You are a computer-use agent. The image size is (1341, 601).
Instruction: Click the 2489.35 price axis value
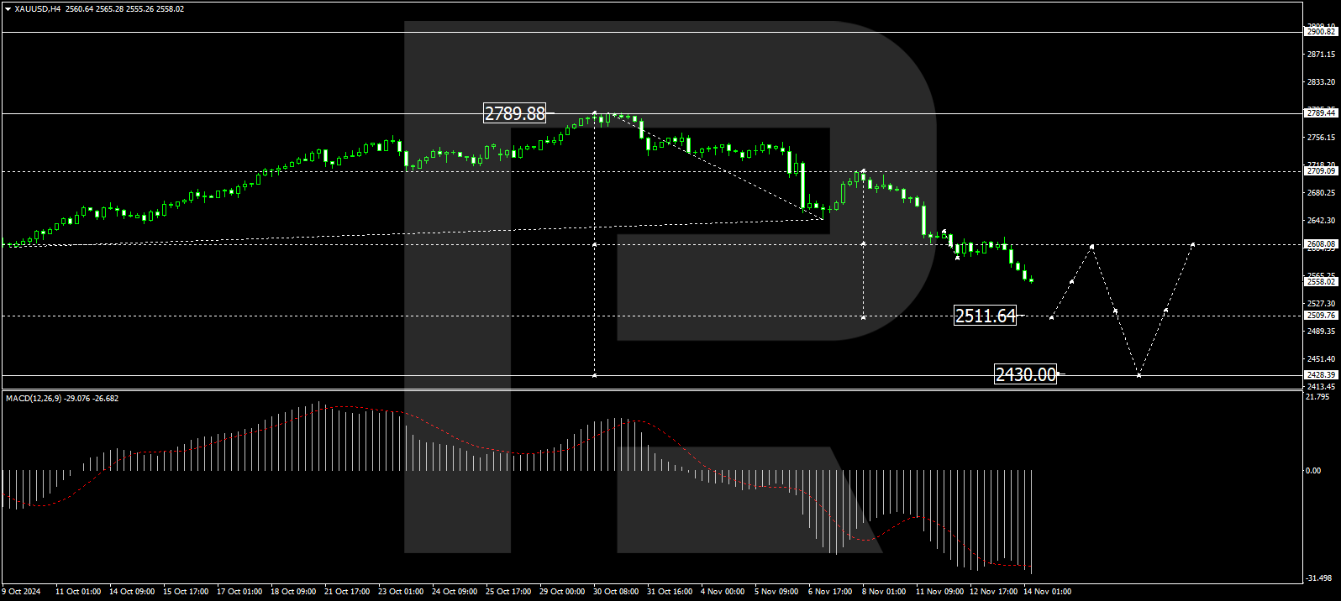pos(1321,332)
